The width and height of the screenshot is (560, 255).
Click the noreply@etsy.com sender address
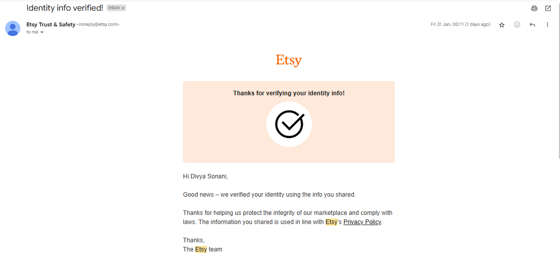coord(98,24)
